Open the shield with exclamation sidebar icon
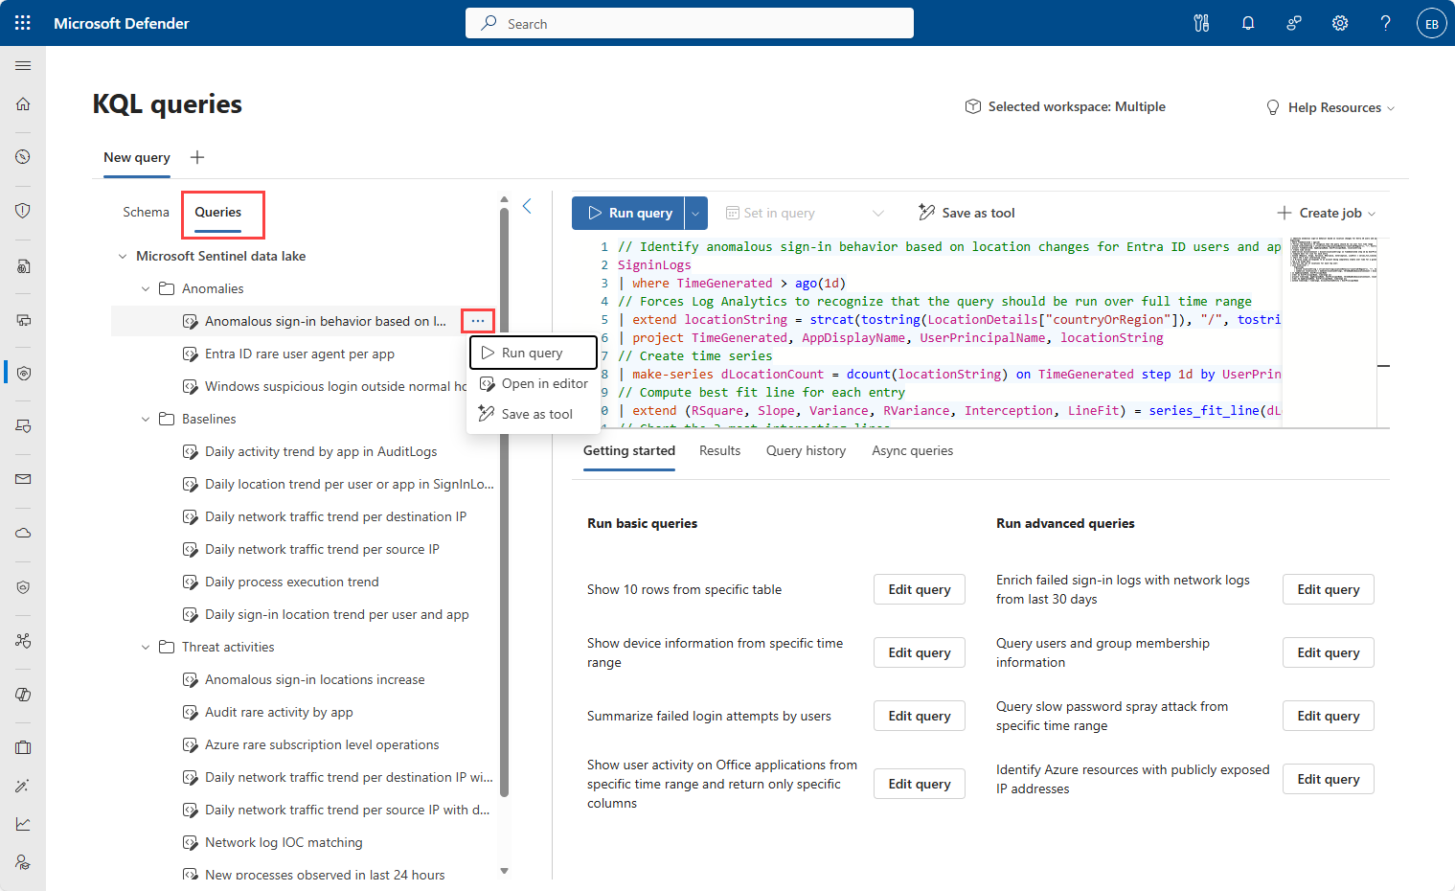Image resolution: width=1455 pixels, height=891 pixels. (x=23, y=210)
